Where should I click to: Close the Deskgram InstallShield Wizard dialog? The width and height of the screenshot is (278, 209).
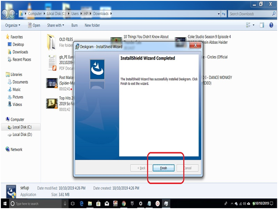195,45
